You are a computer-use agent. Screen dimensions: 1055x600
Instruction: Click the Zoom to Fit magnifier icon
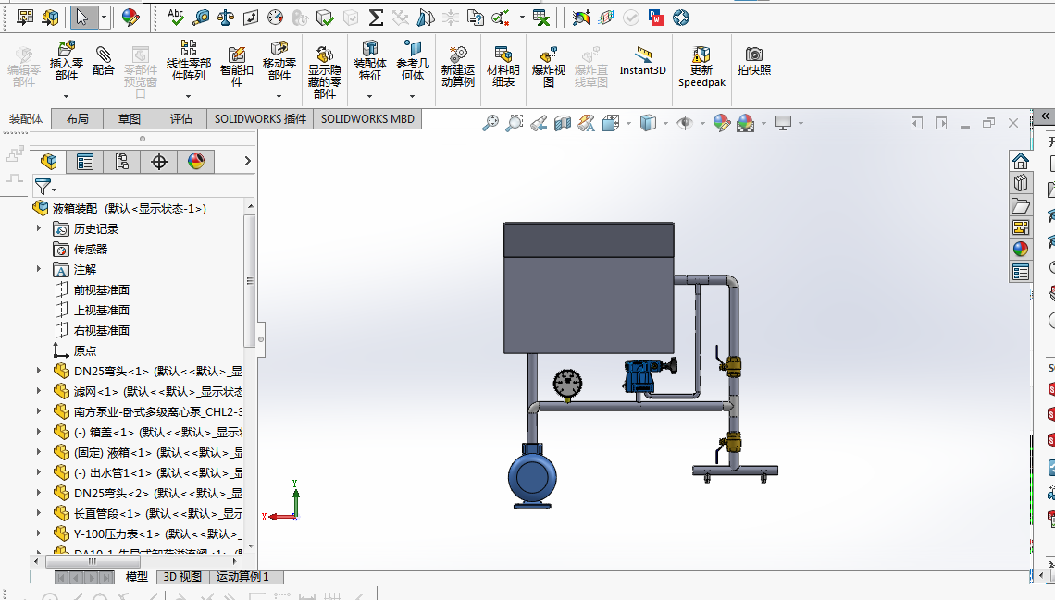(x=490, y=123)
